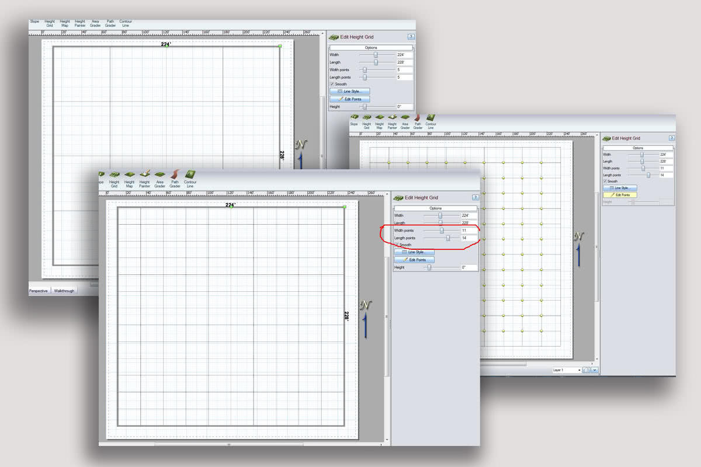The image size is (701, 467).
Task: Collapse Options header in front window panel
Action: [x=435, y=208]
